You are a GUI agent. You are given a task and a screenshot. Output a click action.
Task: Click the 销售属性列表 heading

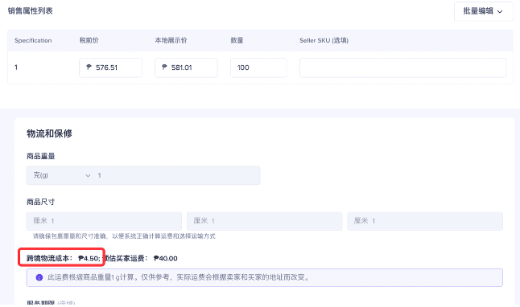coord(30,11)
